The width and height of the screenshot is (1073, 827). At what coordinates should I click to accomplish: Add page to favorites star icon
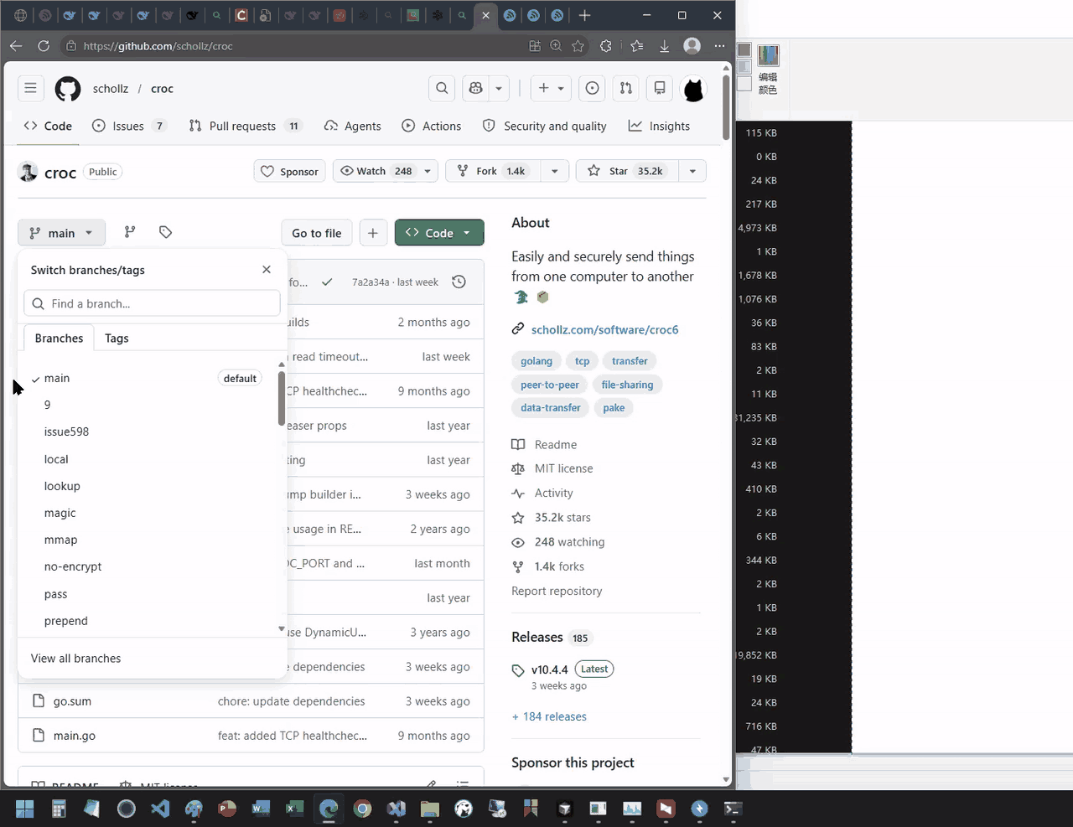click(x=578, y=46)
